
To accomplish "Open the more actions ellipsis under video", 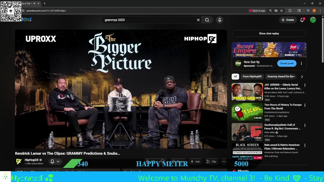I will pos(224,162).
